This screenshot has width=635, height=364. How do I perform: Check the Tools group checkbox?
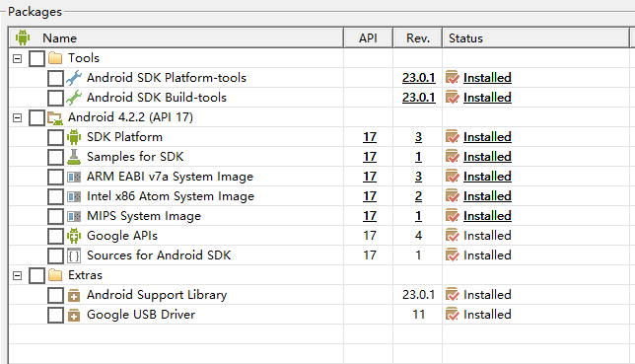[x=36, y=58]
